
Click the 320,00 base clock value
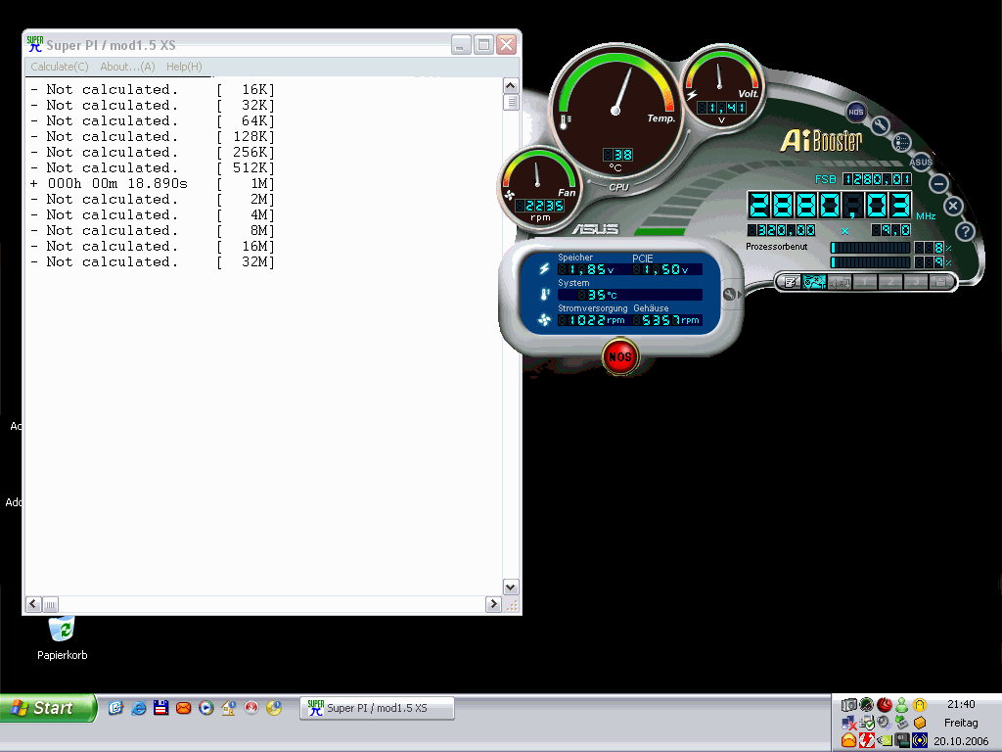coord(782,230)
